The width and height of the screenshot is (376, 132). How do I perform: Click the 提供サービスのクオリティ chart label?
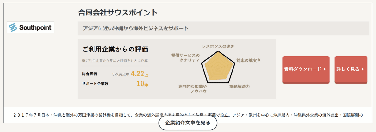pos(185,58)
